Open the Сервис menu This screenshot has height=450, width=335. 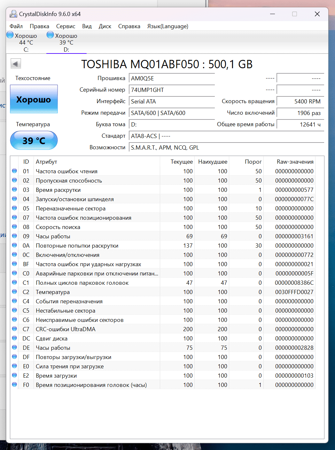[66, 26]
